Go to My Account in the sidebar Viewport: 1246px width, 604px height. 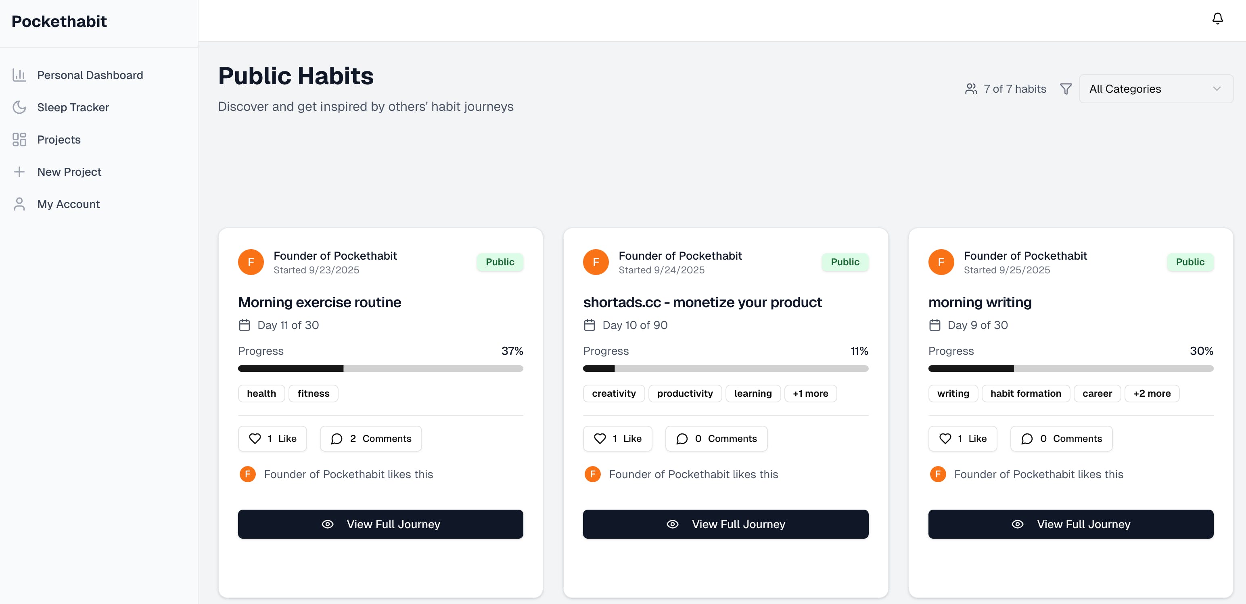coord(68,204)
